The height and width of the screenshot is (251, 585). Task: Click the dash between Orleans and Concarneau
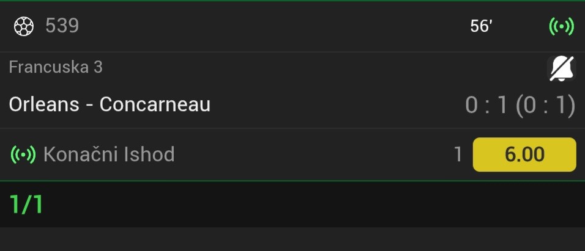(x=89, y=105)
